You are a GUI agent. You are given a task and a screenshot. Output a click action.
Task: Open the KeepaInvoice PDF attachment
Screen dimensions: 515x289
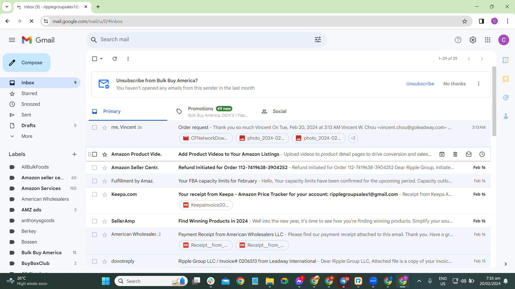pyautogui.click(x=206, y=205)
